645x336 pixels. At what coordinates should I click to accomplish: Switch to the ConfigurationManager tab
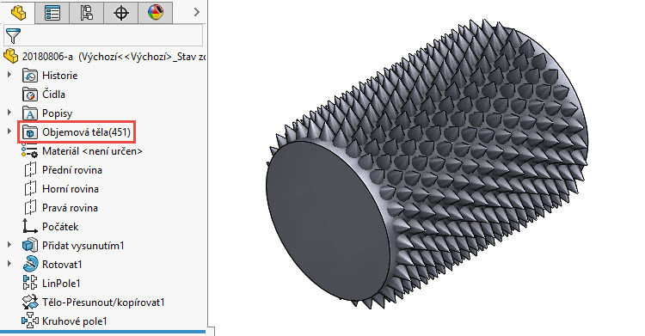click(x=86, y=12)
